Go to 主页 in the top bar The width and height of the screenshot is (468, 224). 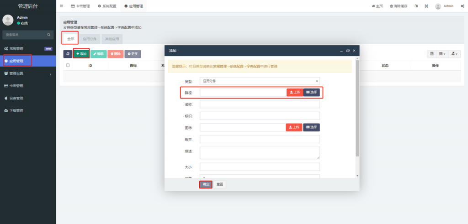[x=377, y=6]
